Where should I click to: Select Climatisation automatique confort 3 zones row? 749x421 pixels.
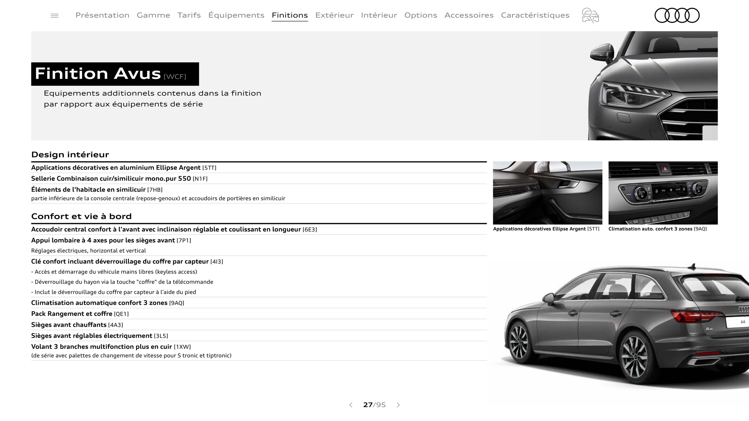[x=259, y=303]
